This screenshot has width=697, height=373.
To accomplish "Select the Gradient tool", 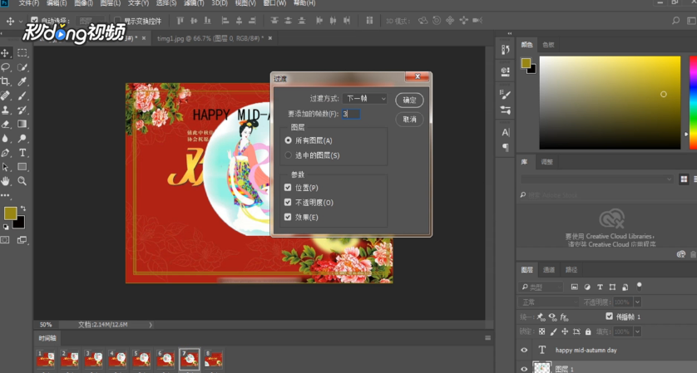I will pos(22,124).
